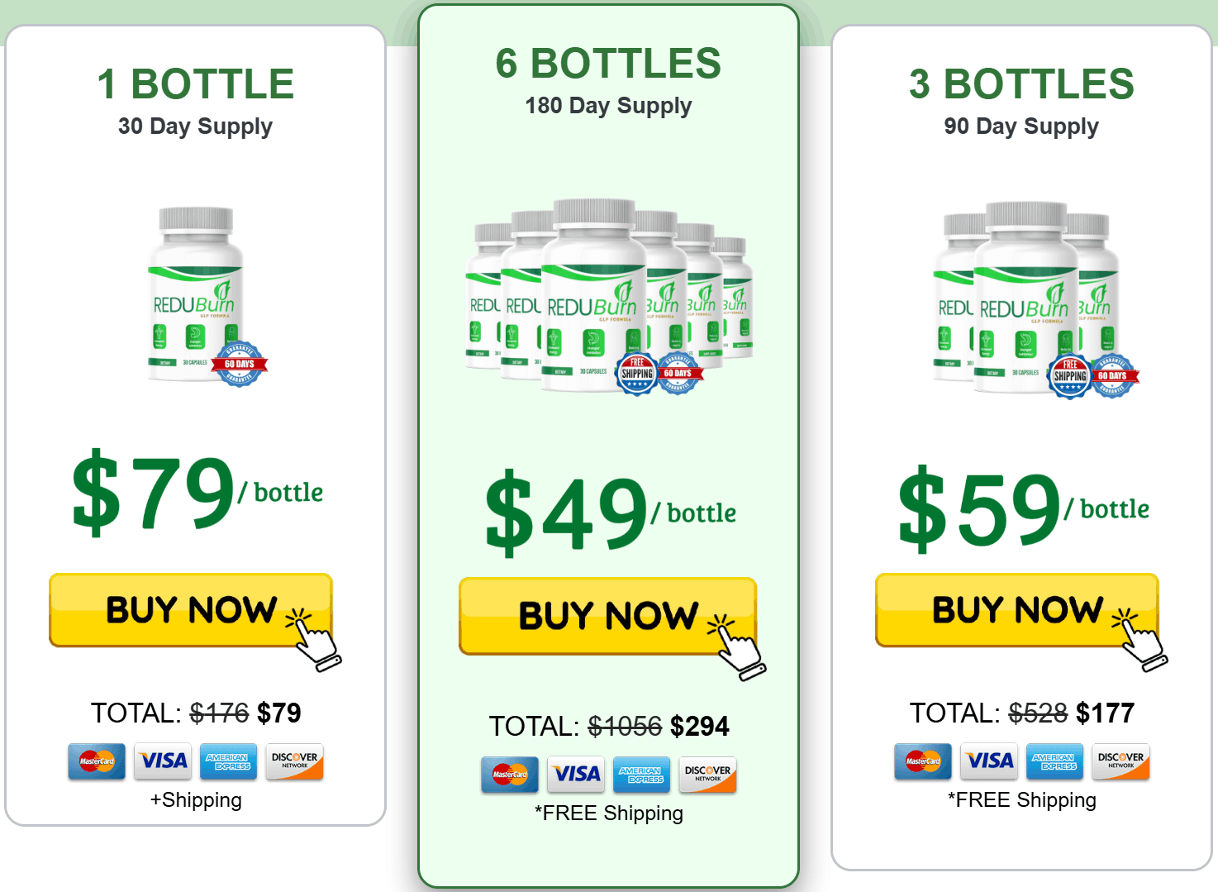Click Free Shipping badge on 6 bottles image
The height and width of the screenshot is (892, 1218).
637,374
